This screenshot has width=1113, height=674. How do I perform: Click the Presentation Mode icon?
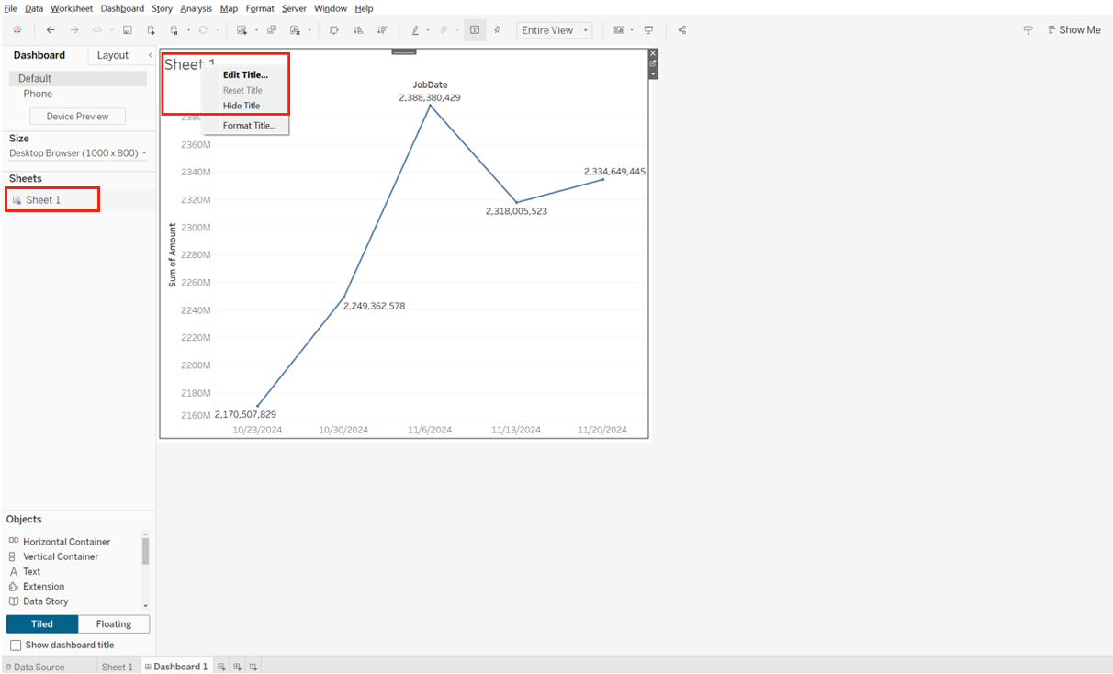(x=649, y=30)
